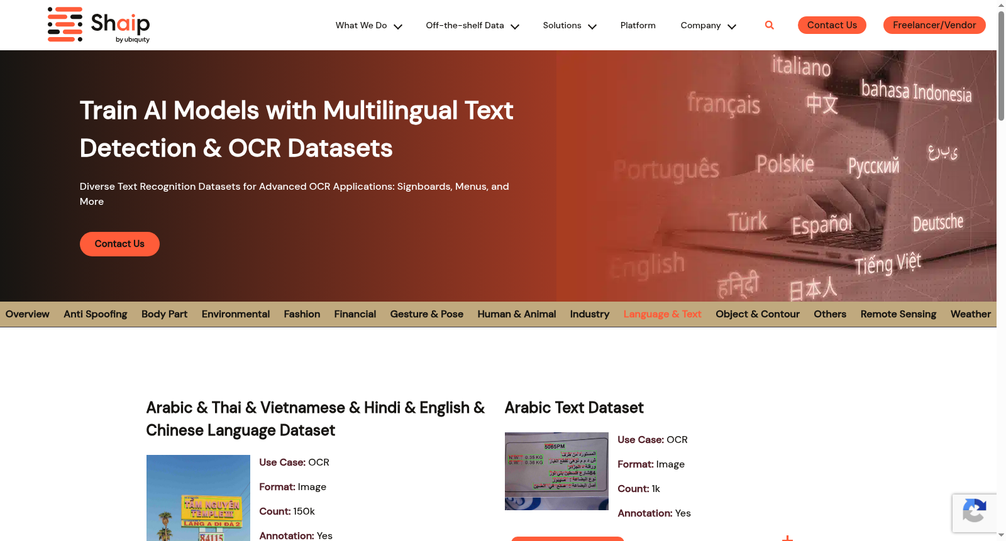
Task: Open the Tam Nguyen Temple sign thumbnail
Action: (198, 498)
